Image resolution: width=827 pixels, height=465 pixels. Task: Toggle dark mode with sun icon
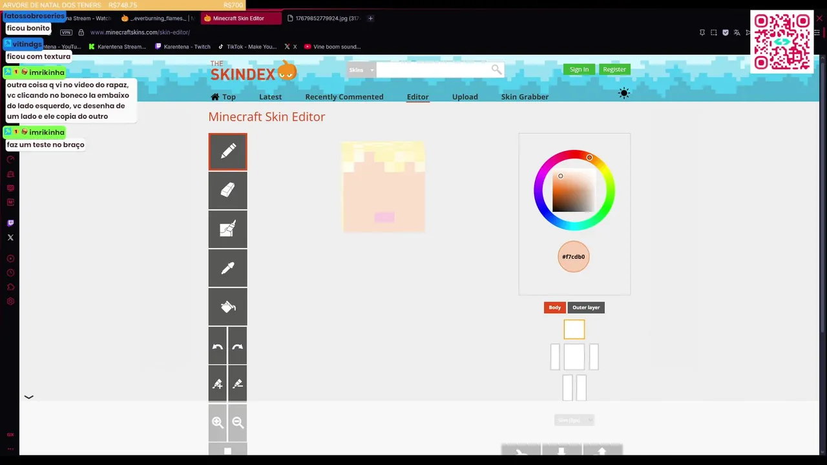click(x=623, y=94)
